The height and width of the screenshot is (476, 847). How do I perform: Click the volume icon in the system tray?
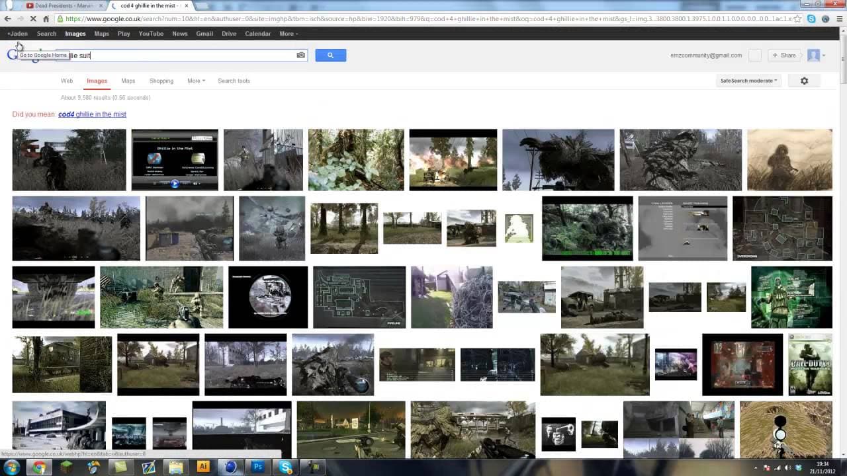tap(787, 467)
